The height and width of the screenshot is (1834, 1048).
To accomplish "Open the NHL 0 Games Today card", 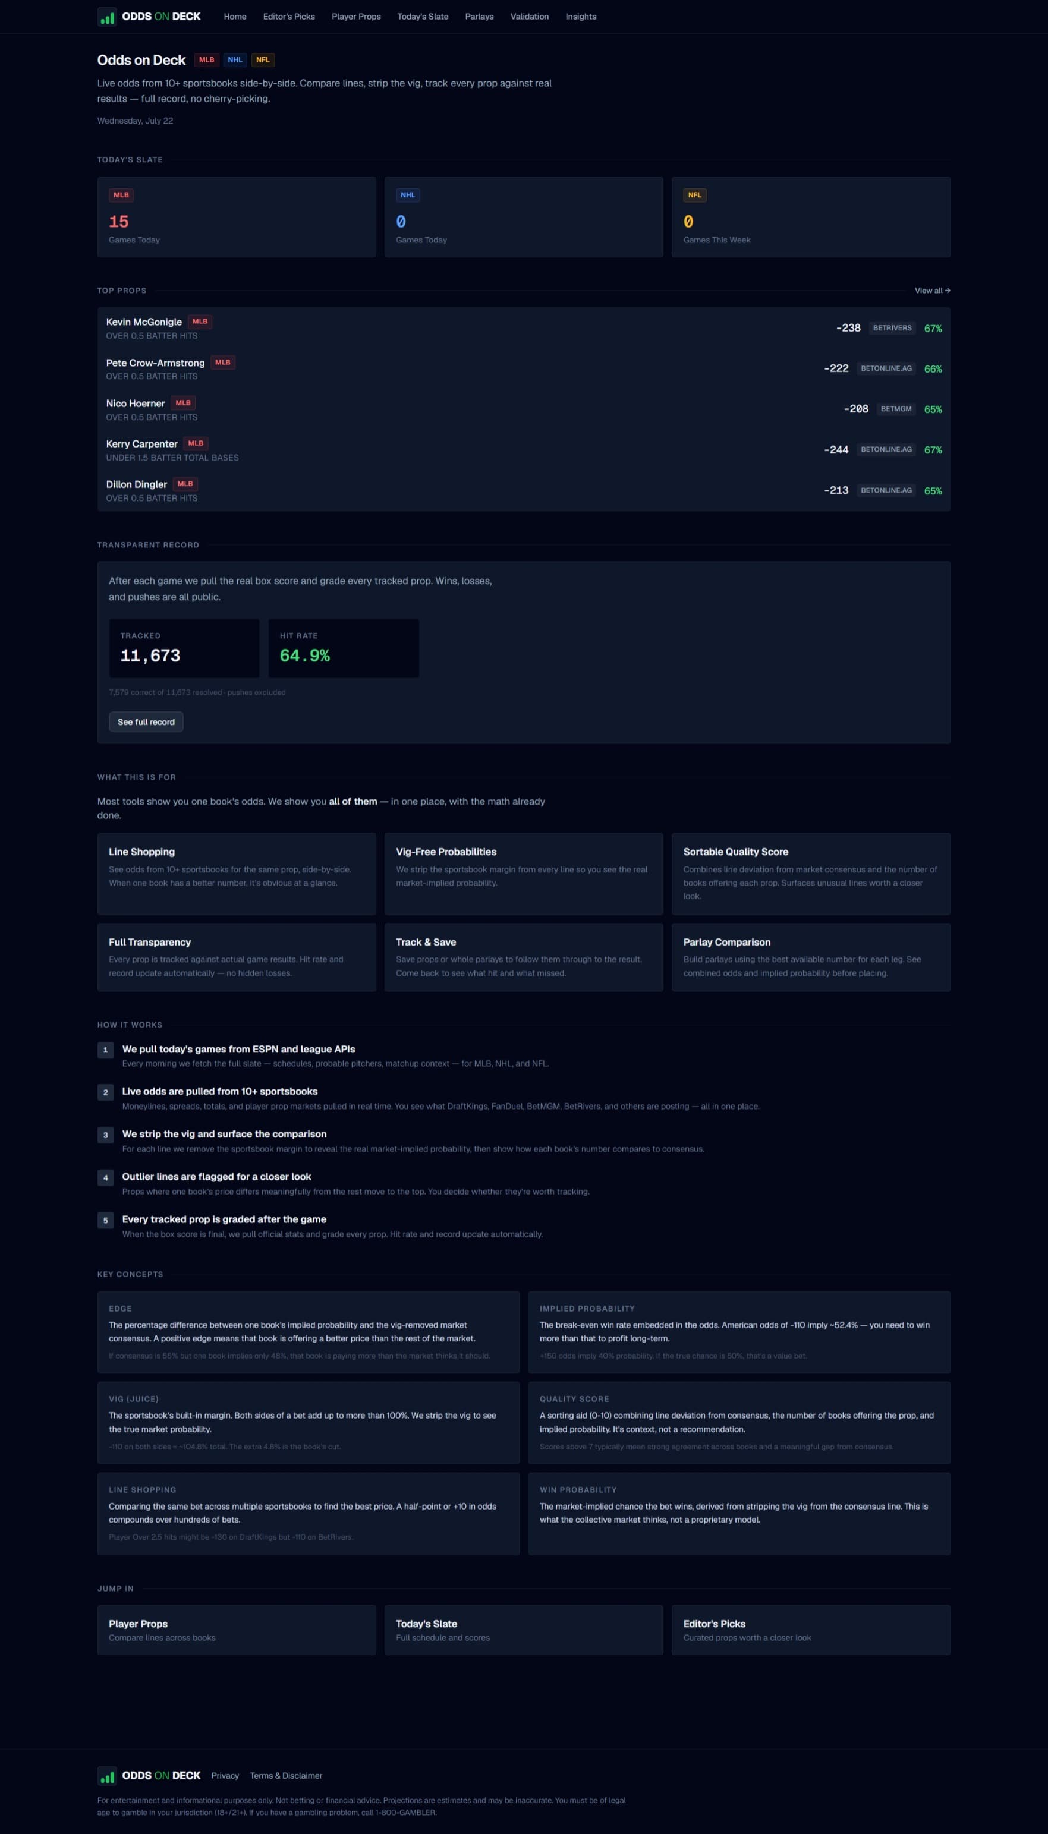I will click(x=523, y=216).
